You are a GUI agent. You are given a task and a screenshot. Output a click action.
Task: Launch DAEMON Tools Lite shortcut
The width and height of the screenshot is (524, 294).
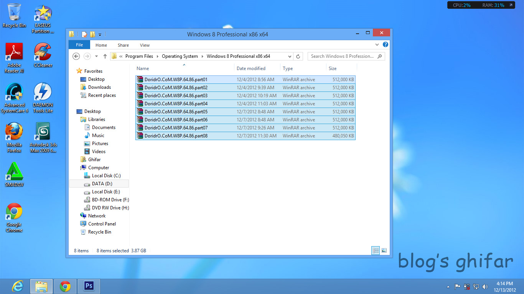tap(43, 98)
